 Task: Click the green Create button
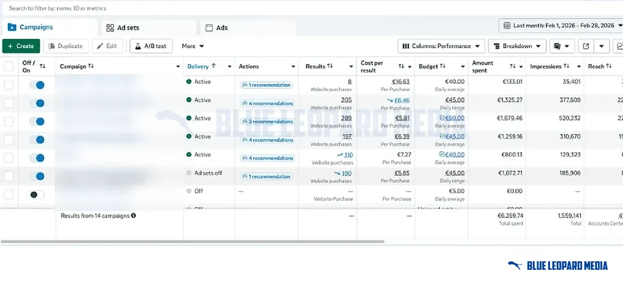pos(21,46)
